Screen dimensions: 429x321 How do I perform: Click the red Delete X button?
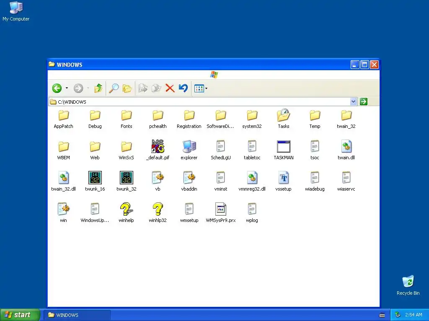pos(170,88)
